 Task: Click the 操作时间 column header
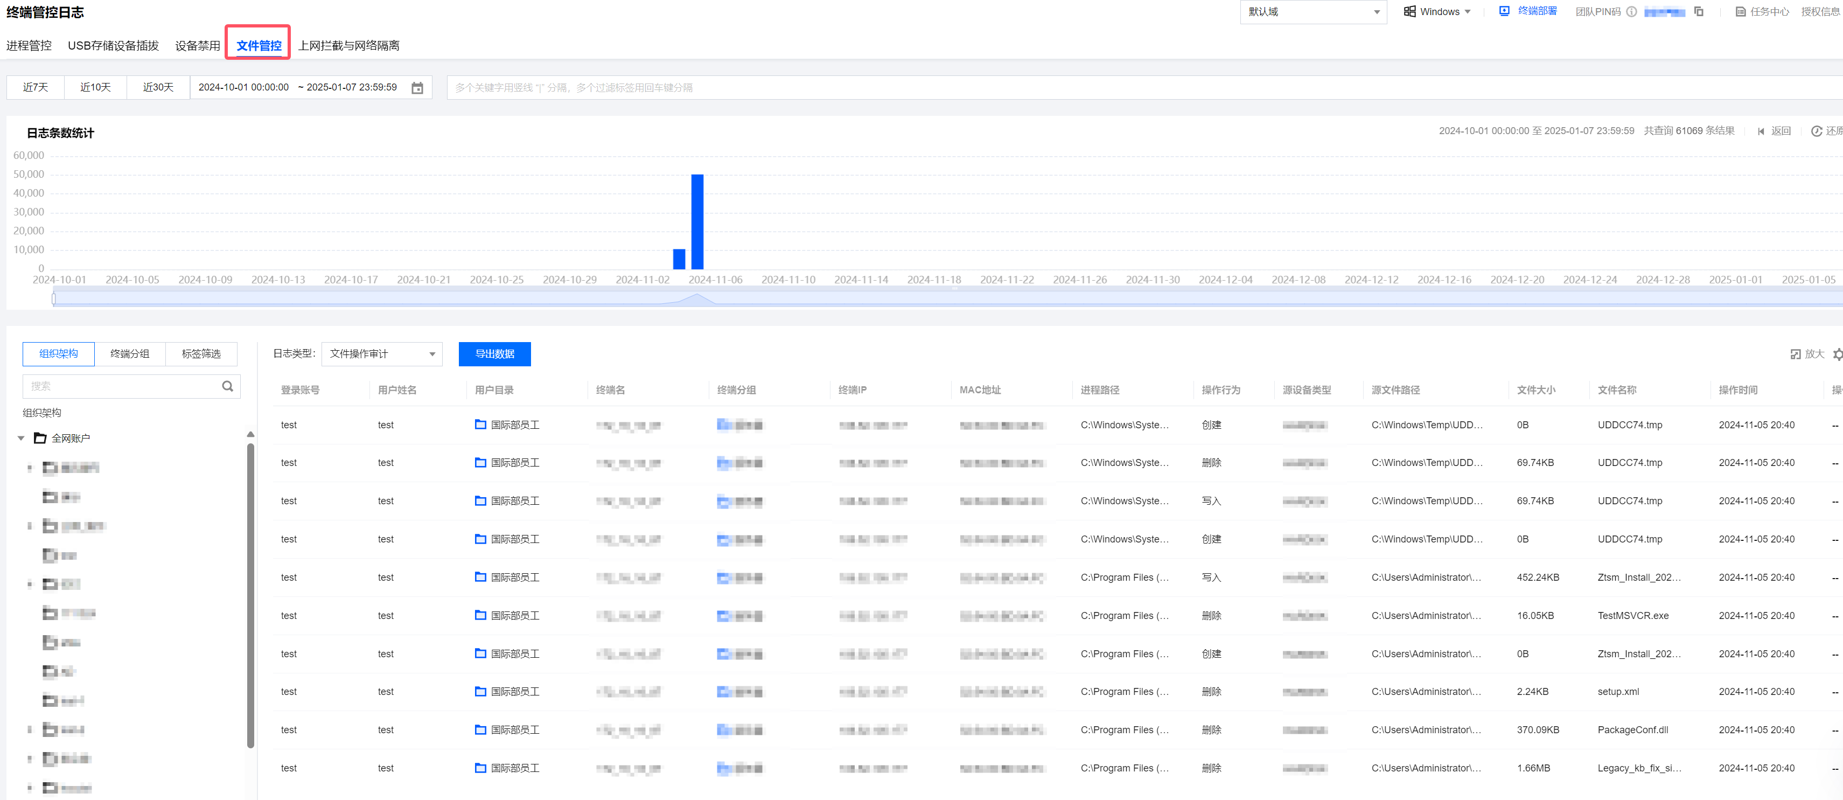pos(1738,390)
